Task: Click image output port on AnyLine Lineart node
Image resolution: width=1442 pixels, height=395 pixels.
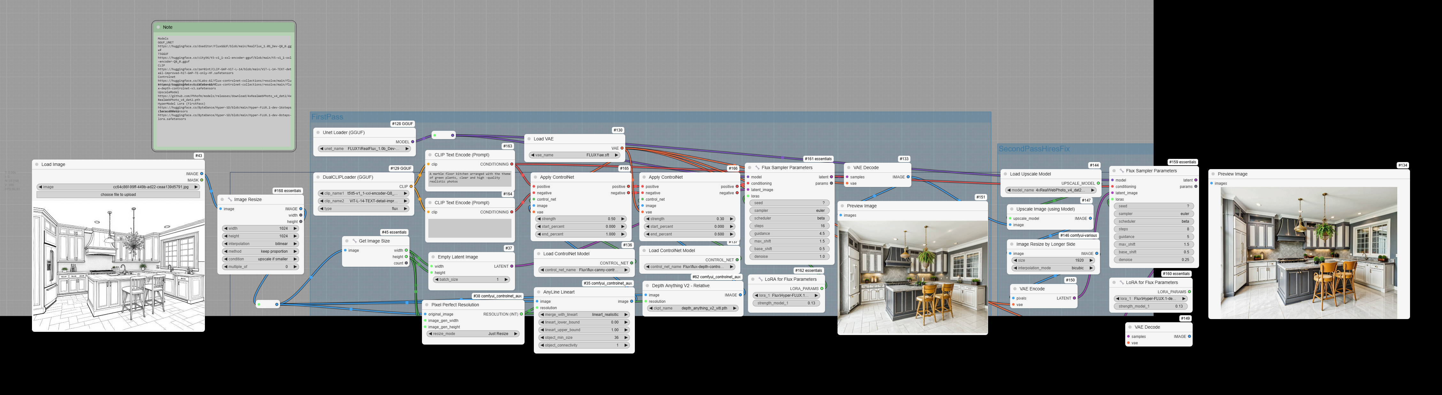Action: pos(631,302)
